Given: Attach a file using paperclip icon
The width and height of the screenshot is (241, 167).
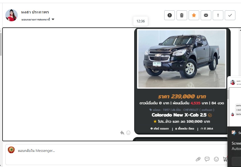Looking at the screenshot, I should 198,159.
